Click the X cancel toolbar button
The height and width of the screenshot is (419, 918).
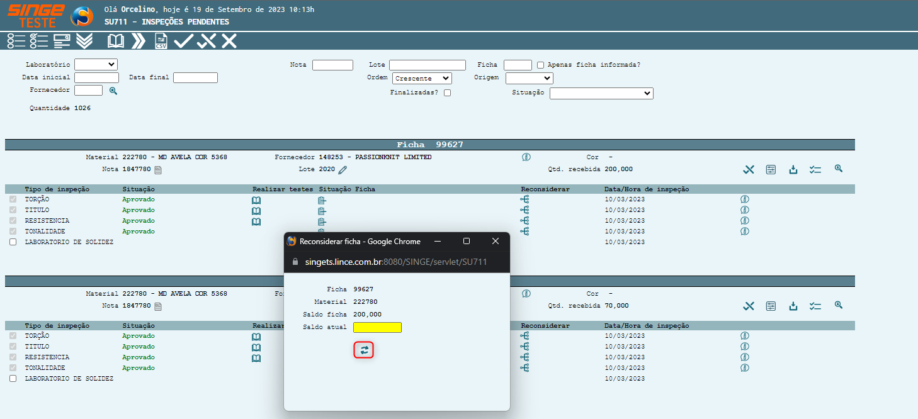click(x=229, y=42)
